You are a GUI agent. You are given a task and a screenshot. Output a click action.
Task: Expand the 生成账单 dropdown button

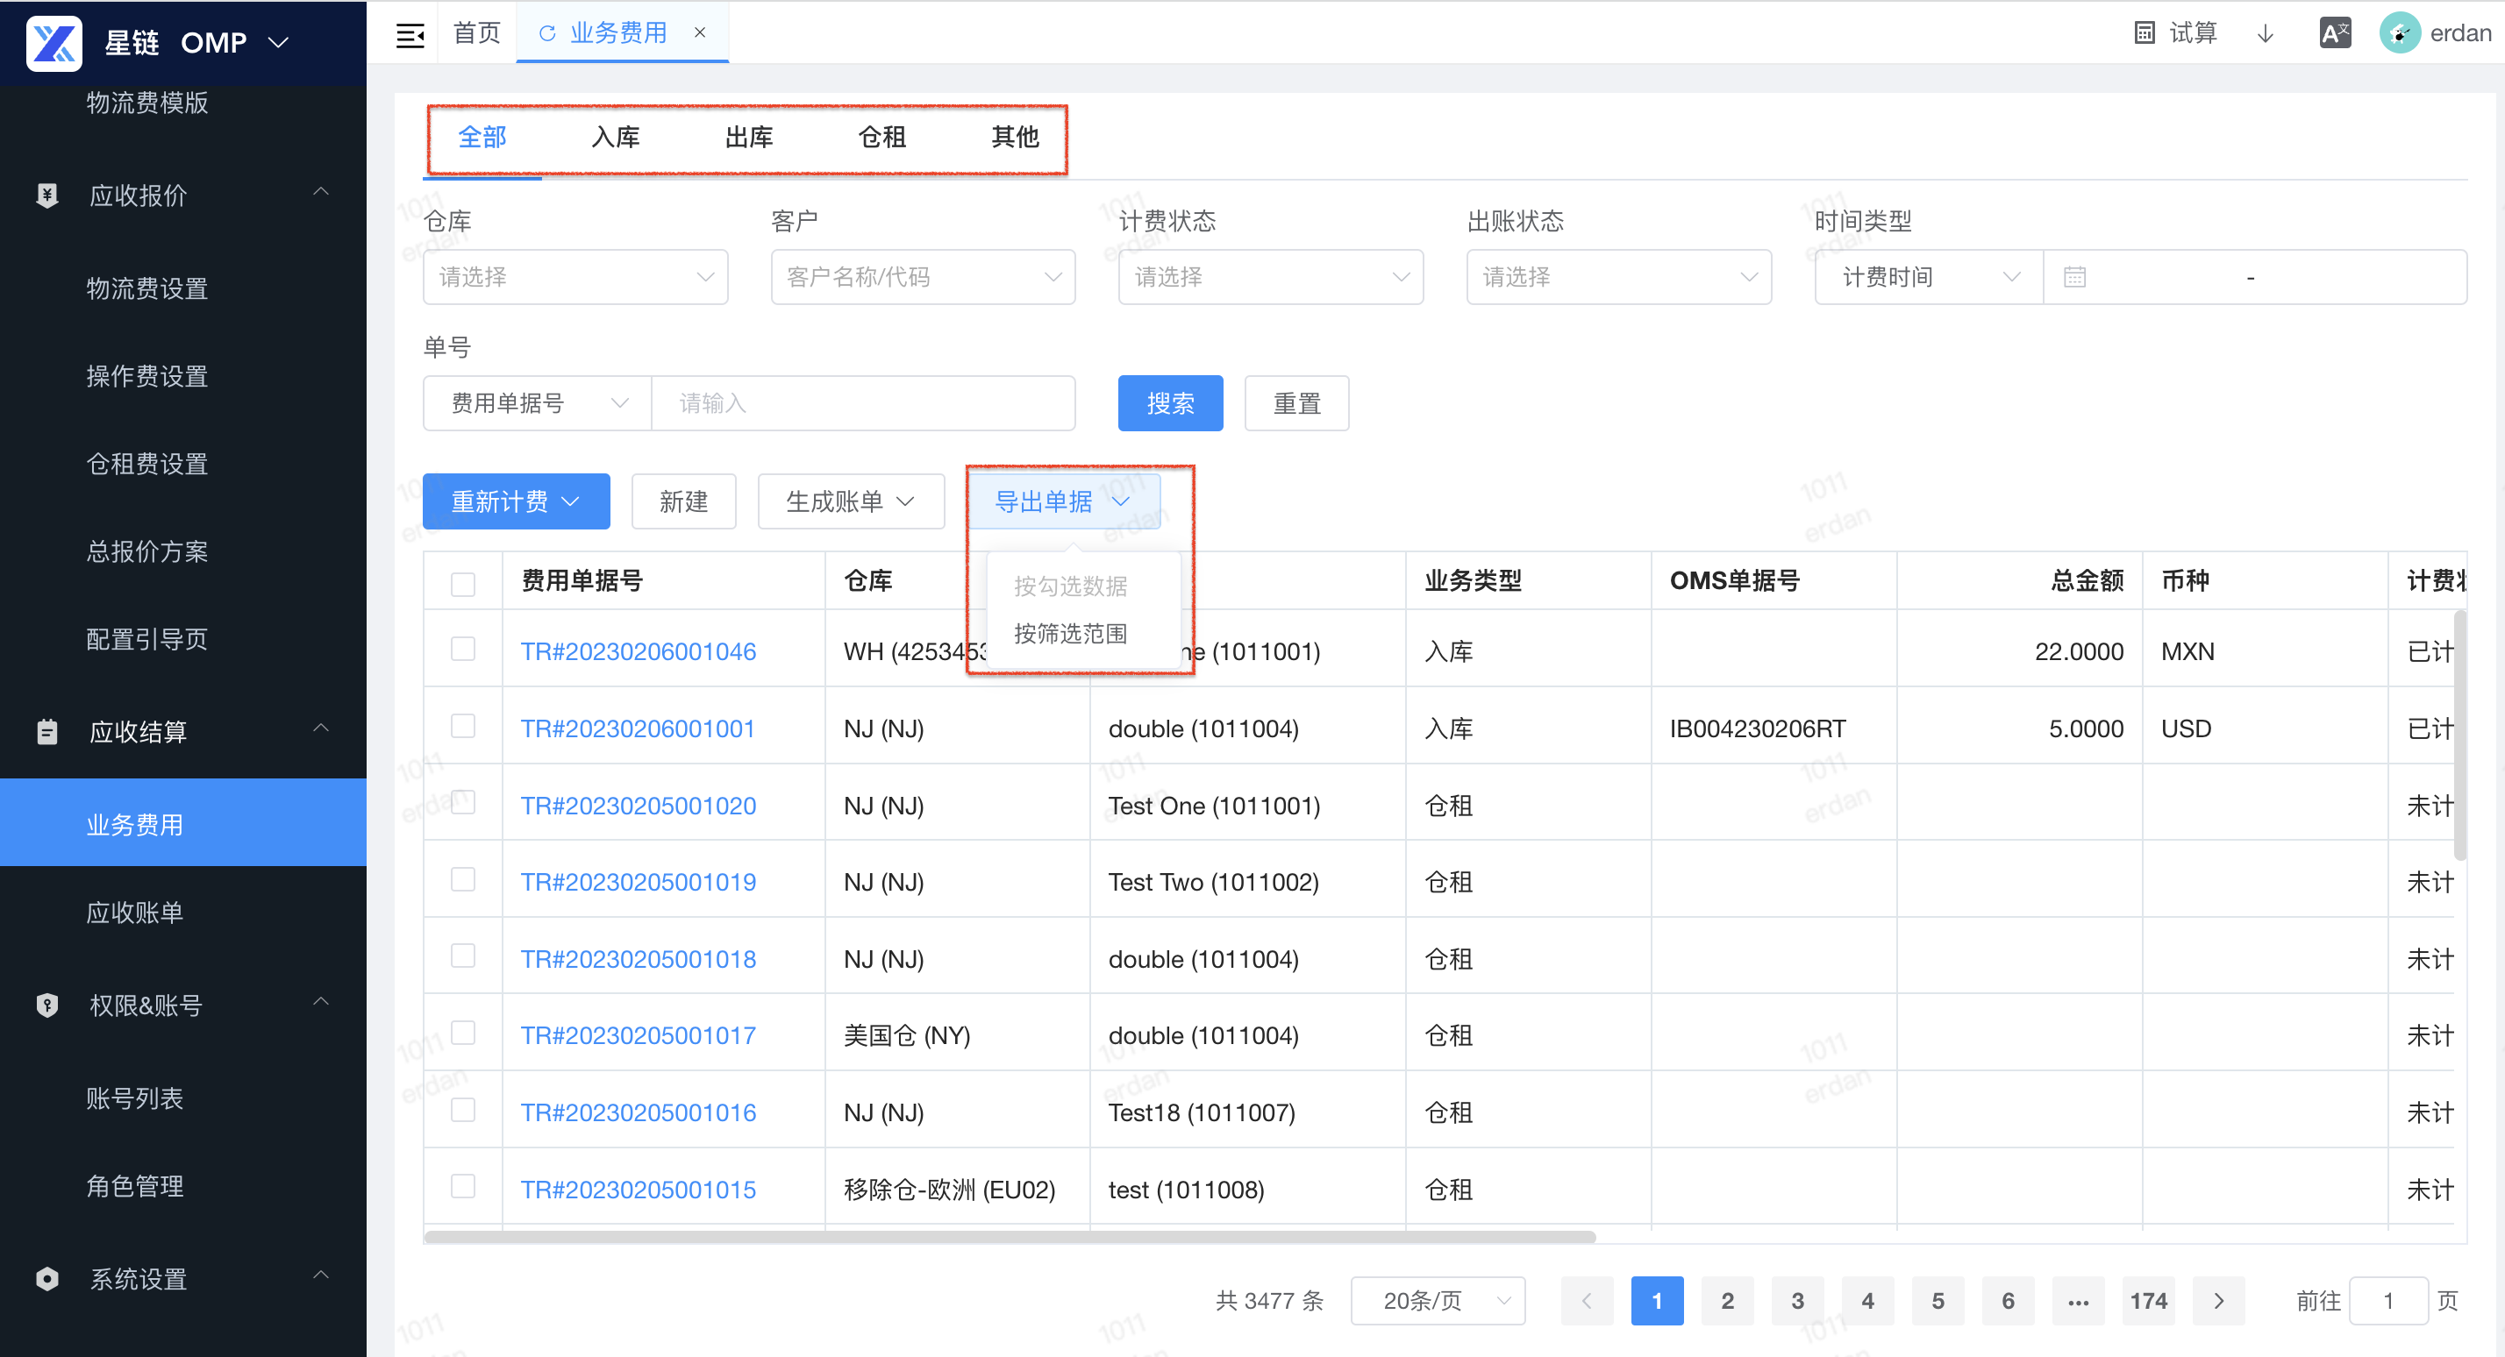pyautogui.click(x=851, y=501)
